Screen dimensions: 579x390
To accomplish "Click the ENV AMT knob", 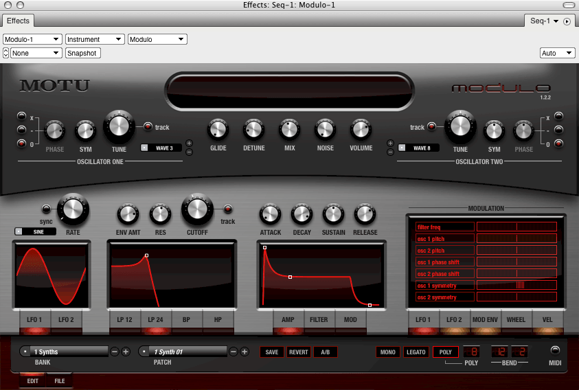I will click(128, 214).
